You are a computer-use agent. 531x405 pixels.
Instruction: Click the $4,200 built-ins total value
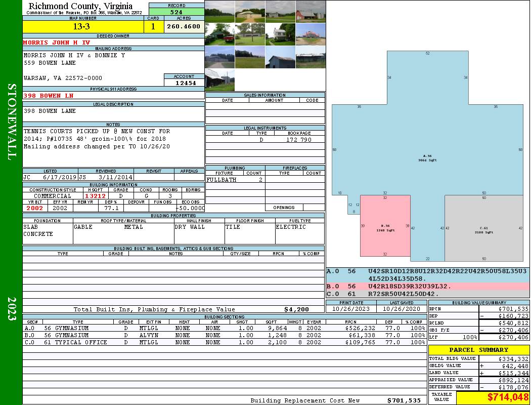click(x=297, y=309)
